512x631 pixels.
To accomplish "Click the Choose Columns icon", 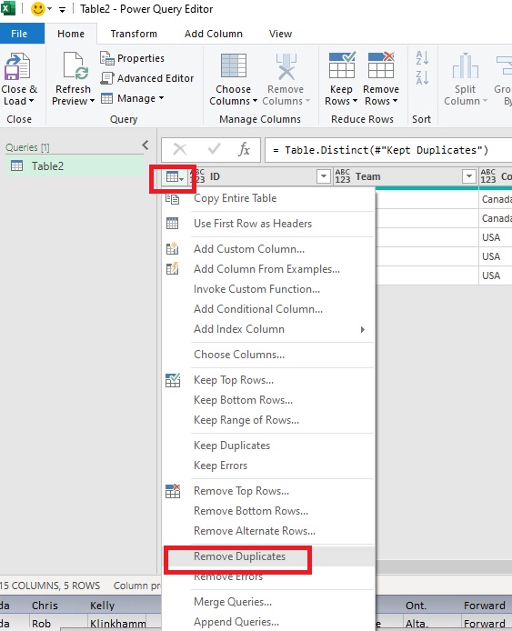I will click(234, 65).
